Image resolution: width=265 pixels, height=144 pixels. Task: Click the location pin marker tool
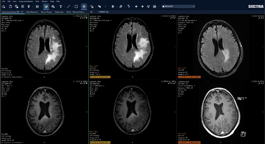click(x=29, y=6)
